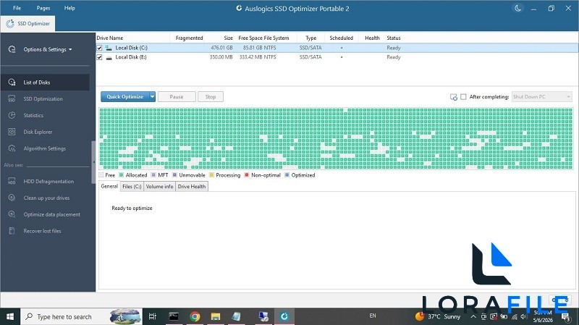Click the Recover lost files icon
Image resolution: width=579 pixels, height=325 pixels.
tap(12, 231)
